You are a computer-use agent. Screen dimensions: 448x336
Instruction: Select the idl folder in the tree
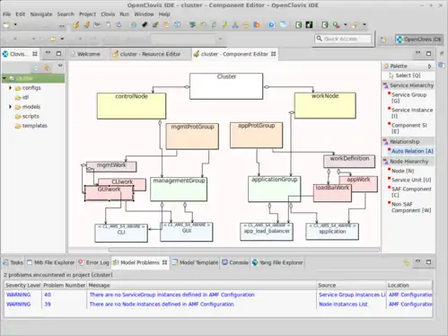[x=22, y=97]
